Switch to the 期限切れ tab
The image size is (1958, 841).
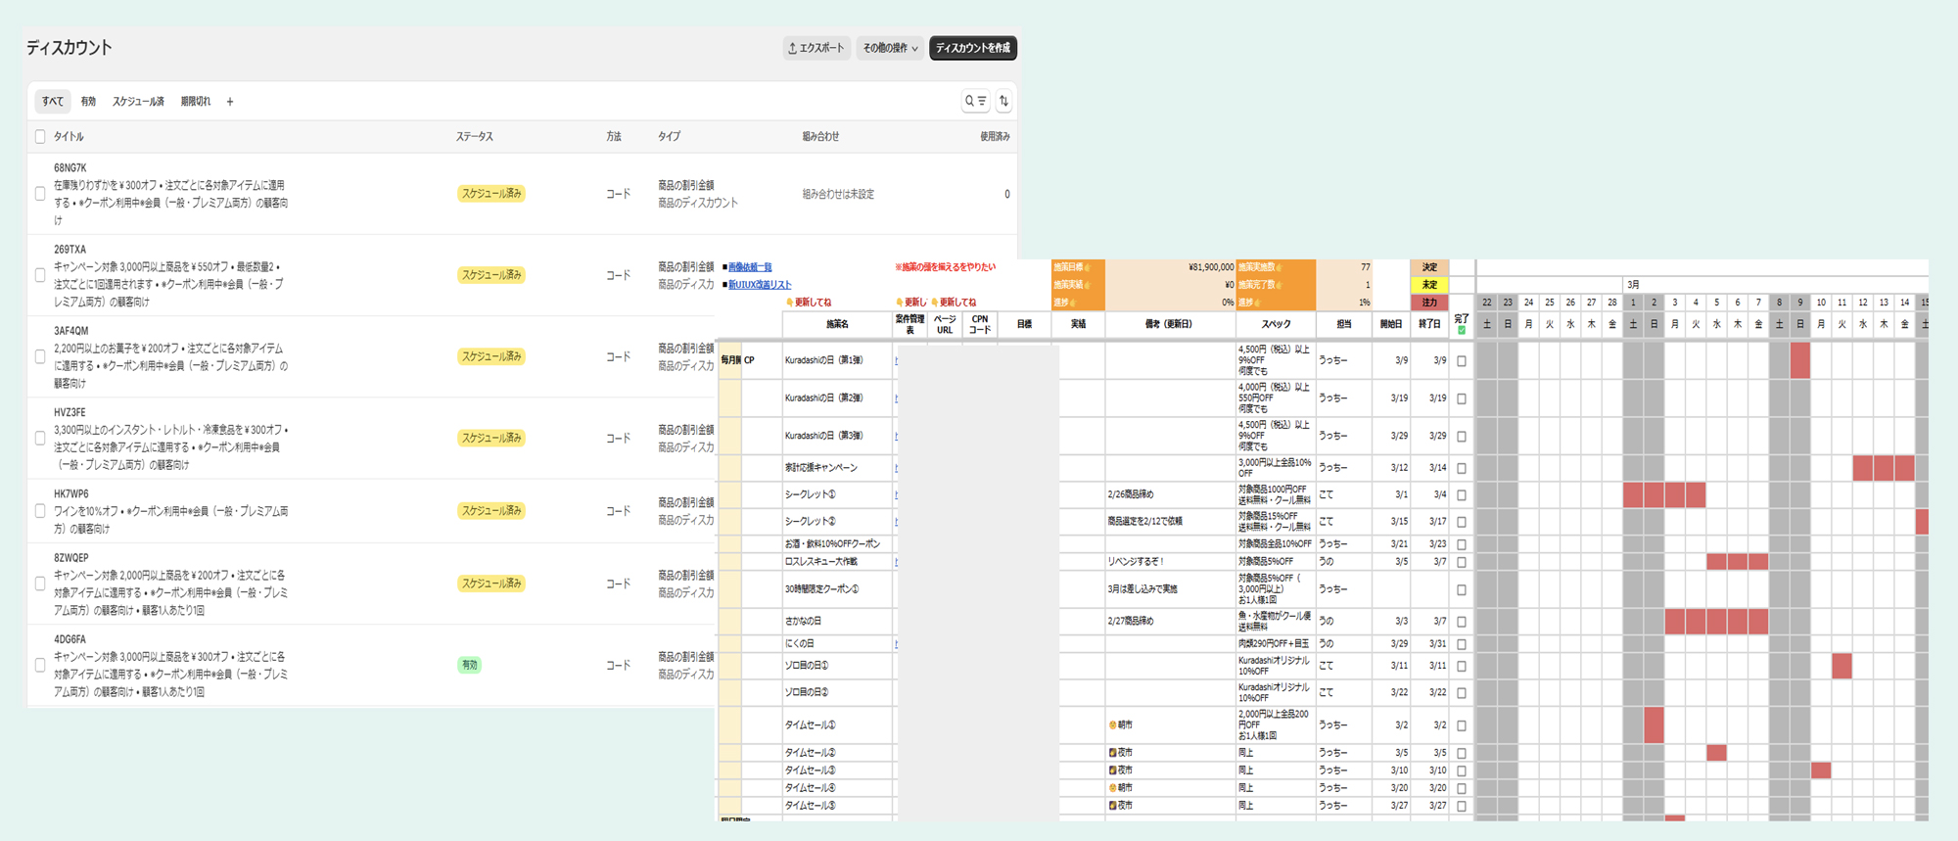point(196,102)
